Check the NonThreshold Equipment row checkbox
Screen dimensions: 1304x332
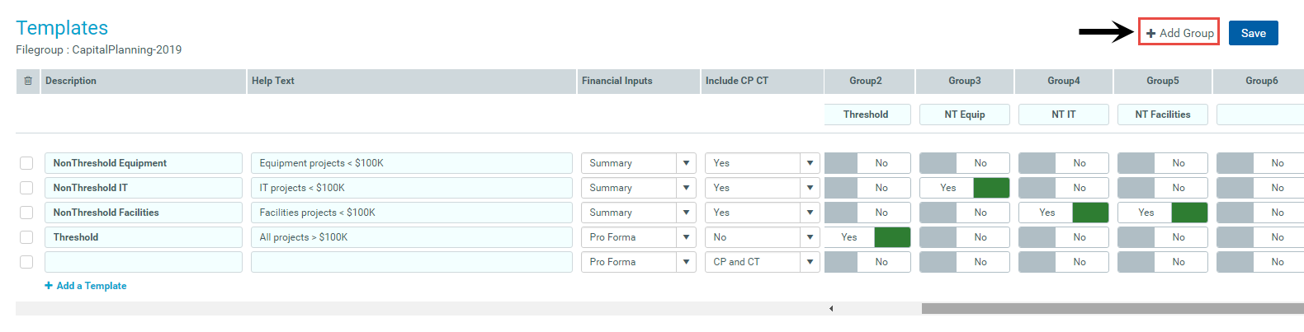tap(26, 163)
